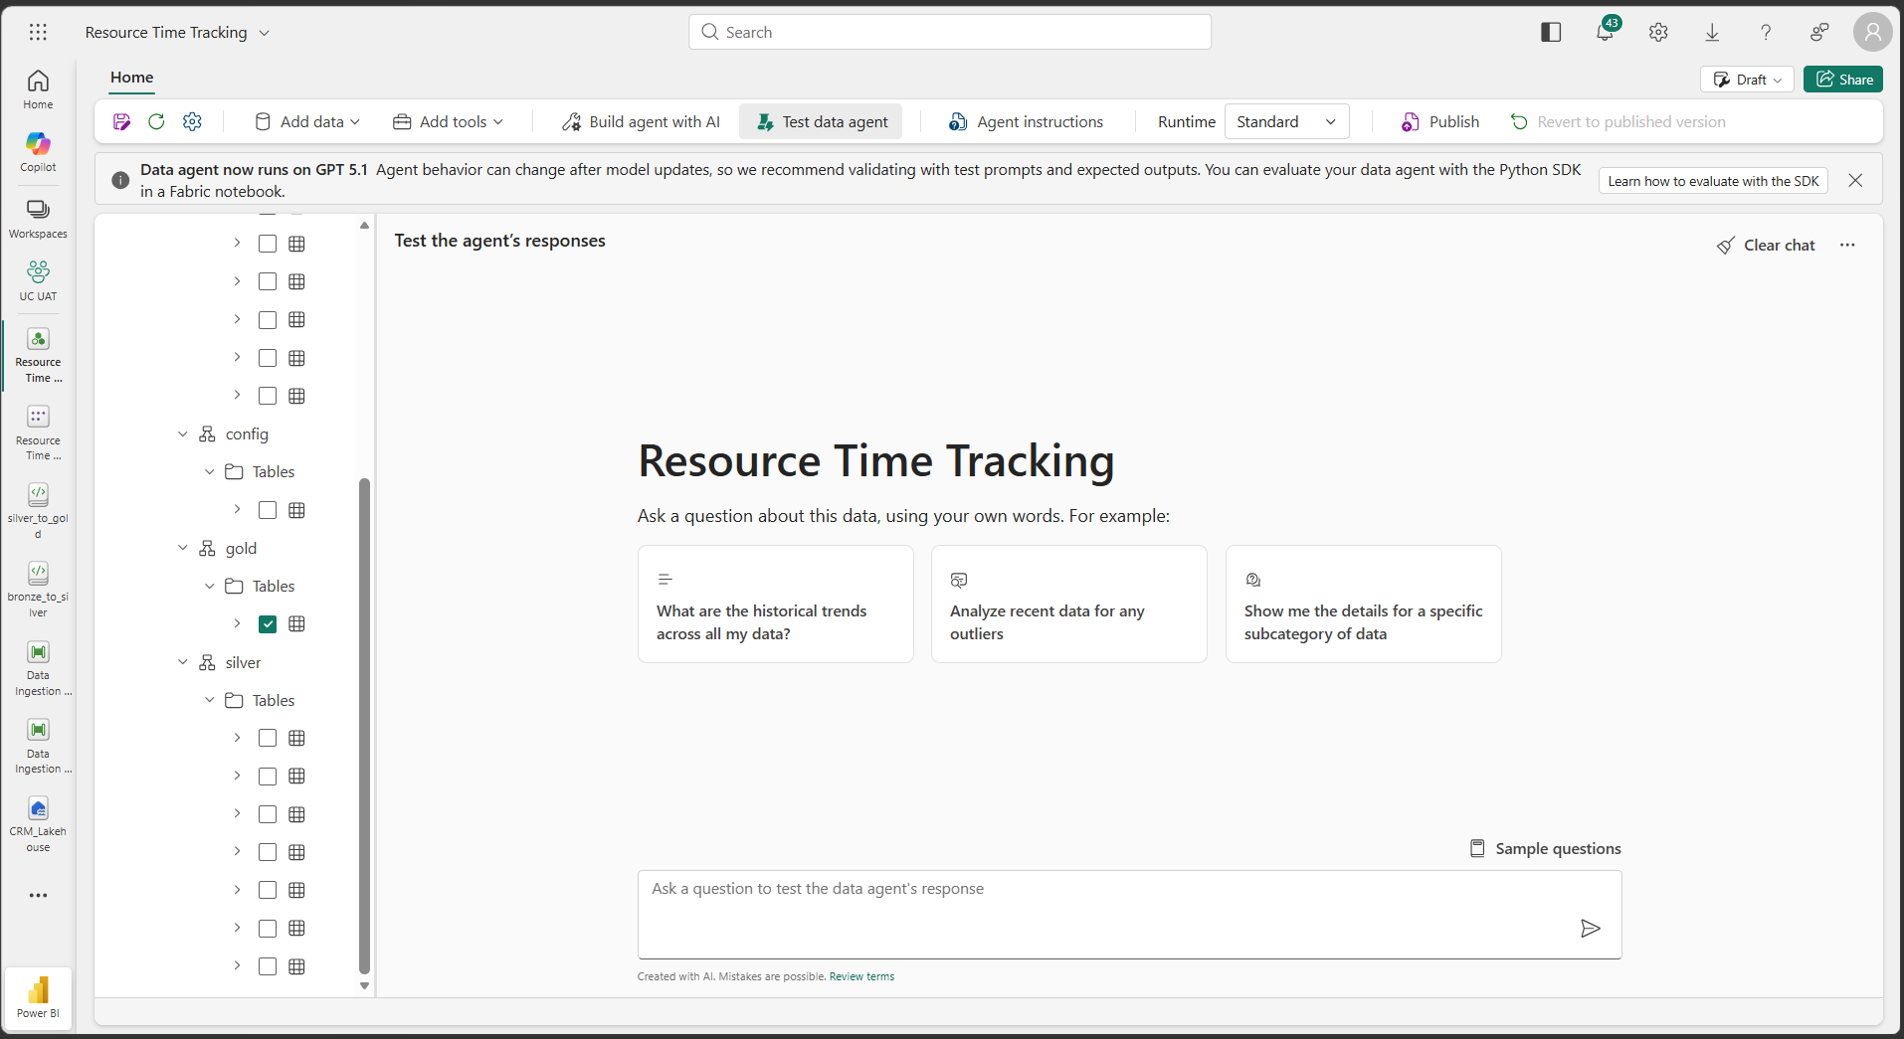Check the second silver table checkbox
Screen dimensions: 1904x1039
pos(268,776)
